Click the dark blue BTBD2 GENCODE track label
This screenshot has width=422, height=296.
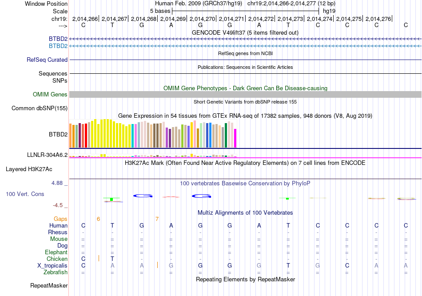[x=58, y=39]
